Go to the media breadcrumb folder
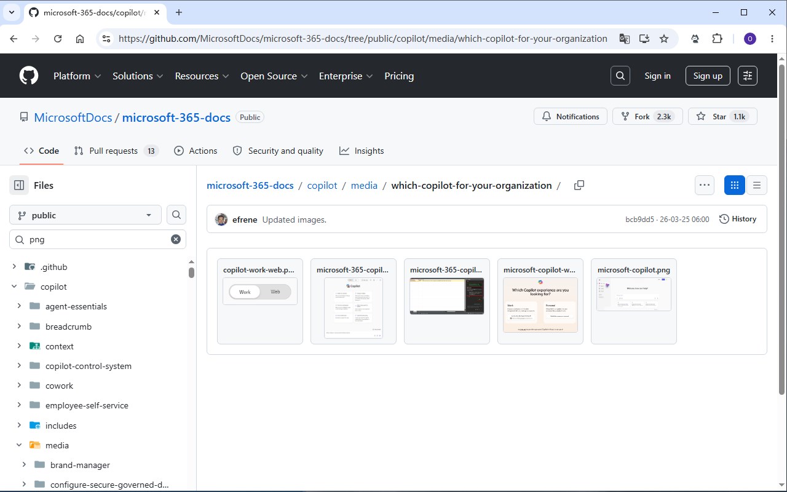The height and width of the screenshot is (492, 787). click(x=364, y=185)
